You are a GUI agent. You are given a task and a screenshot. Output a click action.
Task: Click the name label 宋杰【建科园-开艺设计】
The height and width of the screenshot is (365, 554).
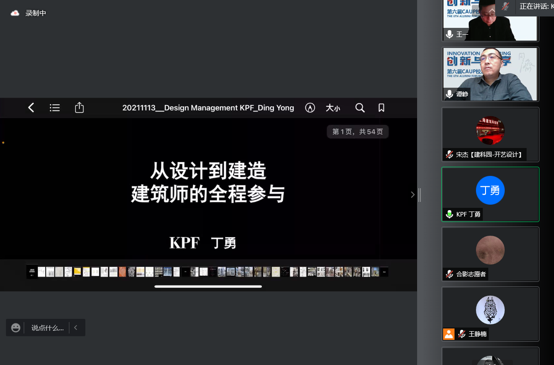489,154
